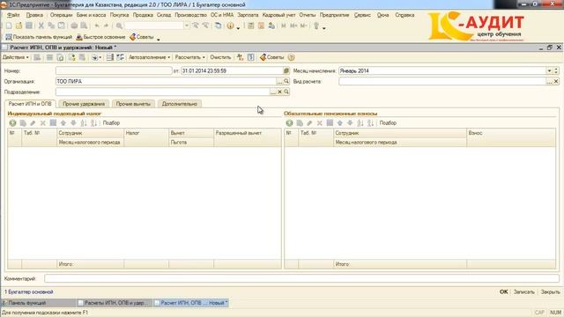Click the M- memory subtract button
The image size is (564, 317).
tap(304, 26)
